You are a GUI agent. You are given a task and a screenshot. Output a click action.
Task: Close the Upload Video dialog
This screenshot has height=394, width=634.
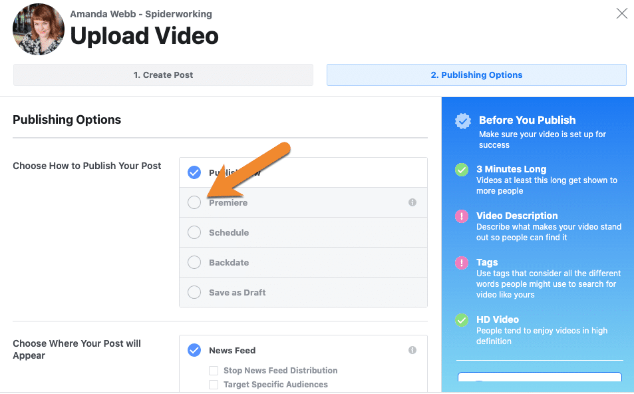pyautogui.click(x=621, y=13)
